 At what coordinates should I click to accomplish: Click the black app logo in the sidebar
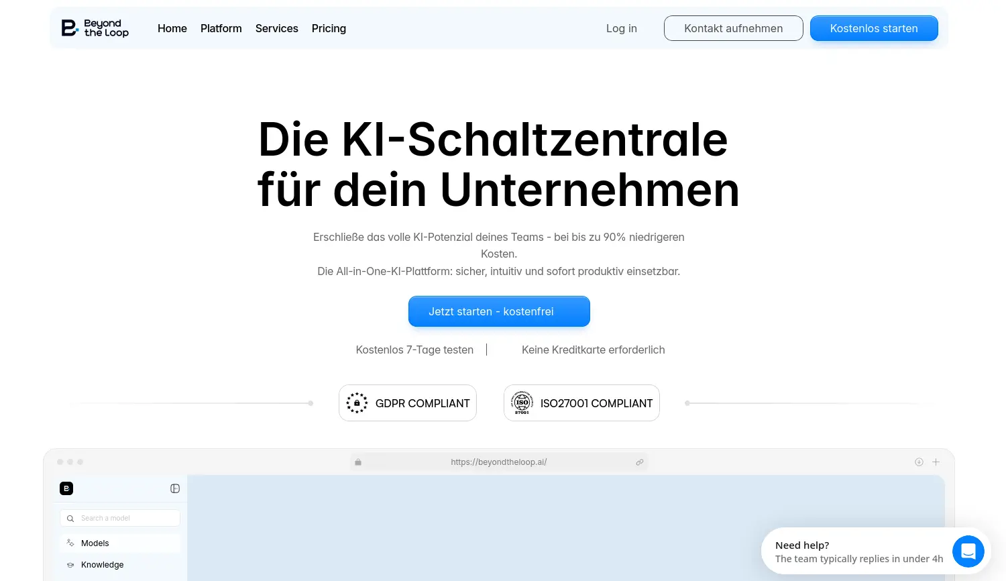[66, 488]
